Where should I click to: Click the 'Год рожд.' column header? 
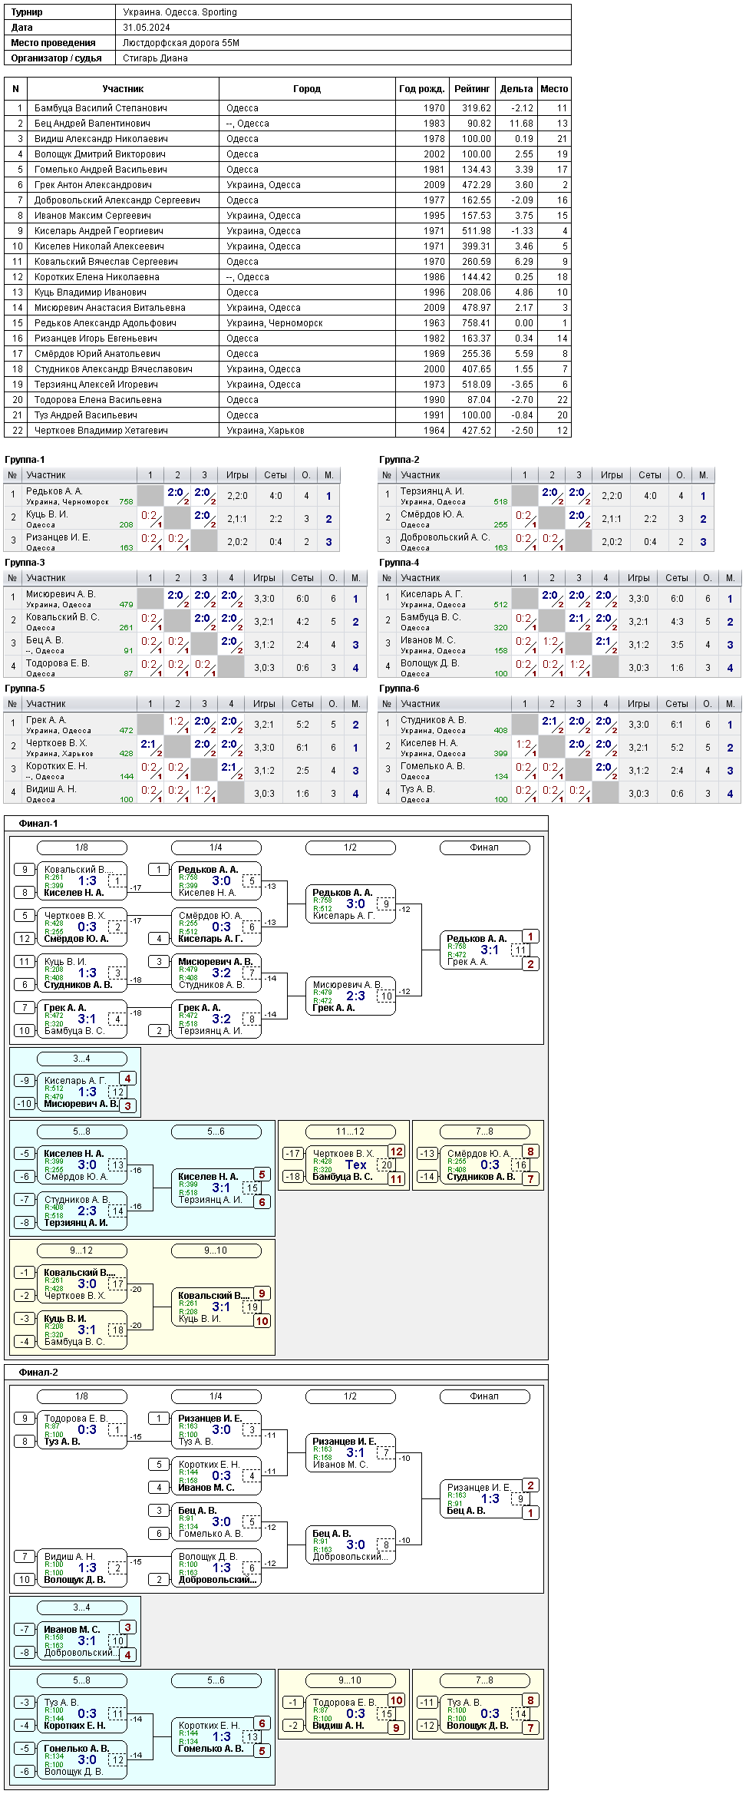coord(421,89)
